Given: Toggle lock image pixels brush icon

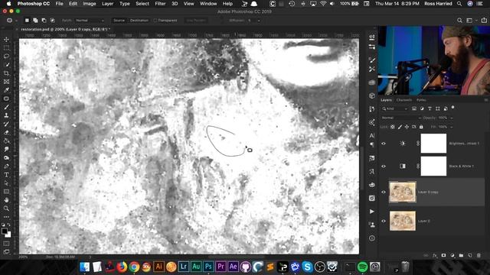Looking at the screenshot, I should [400, 127].
